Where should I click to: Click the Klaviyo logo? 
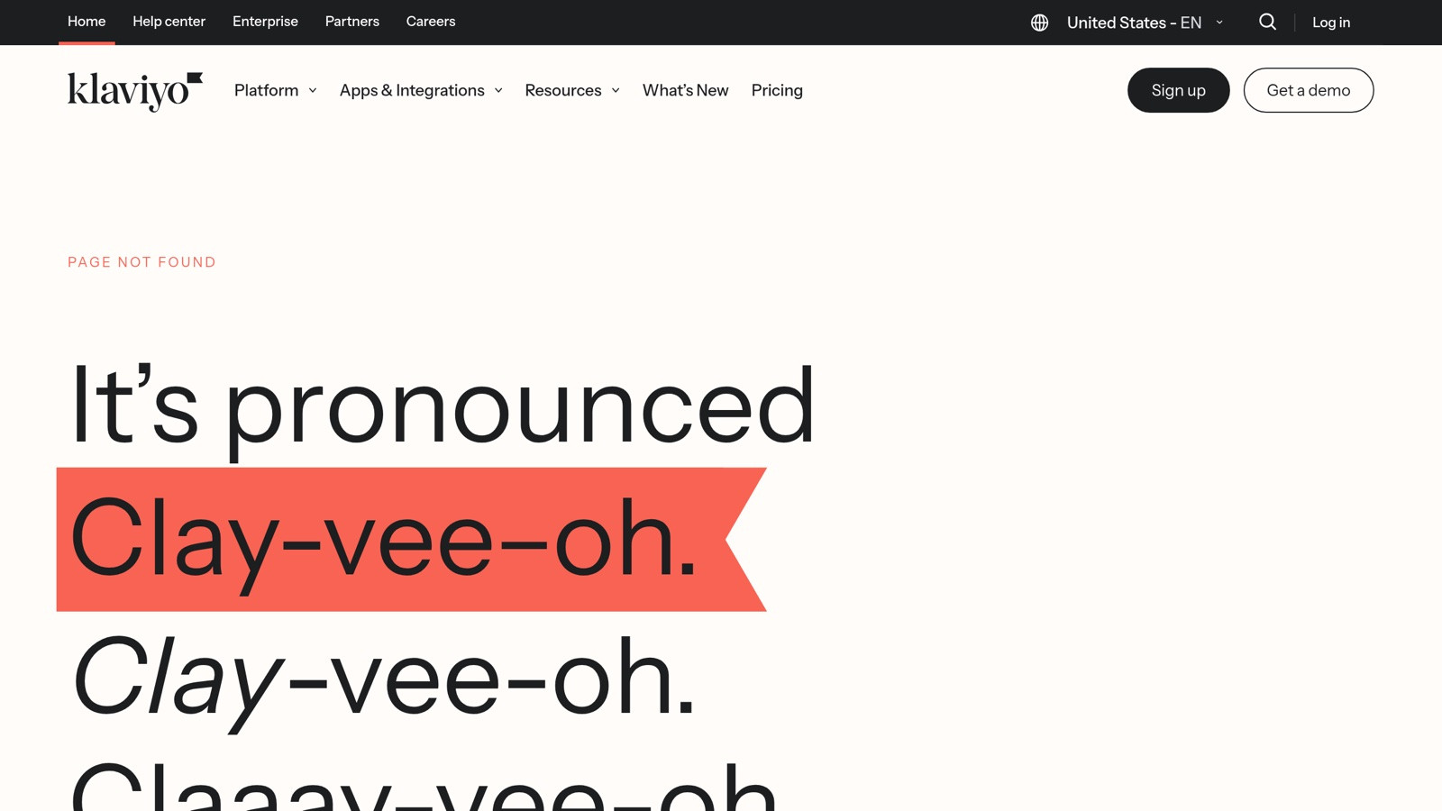[135, 91]
